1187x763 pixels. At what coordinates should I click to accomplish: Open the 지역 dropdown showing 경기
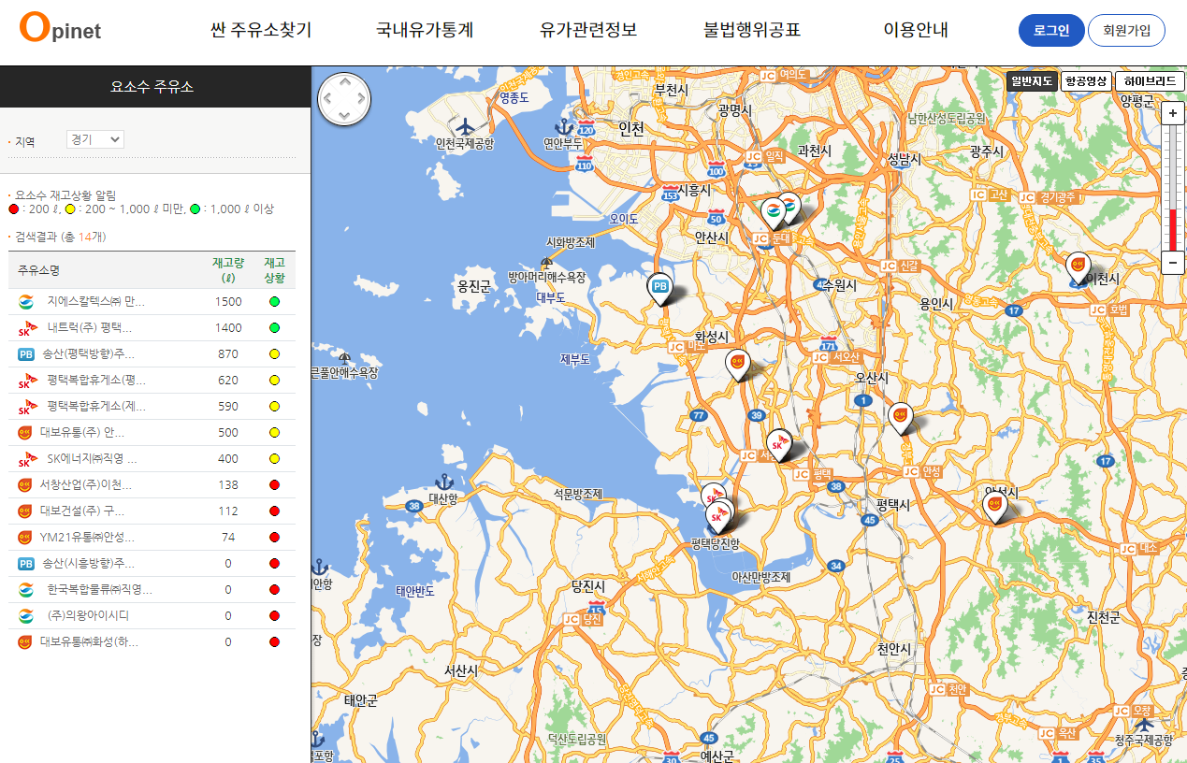[95, 139]
